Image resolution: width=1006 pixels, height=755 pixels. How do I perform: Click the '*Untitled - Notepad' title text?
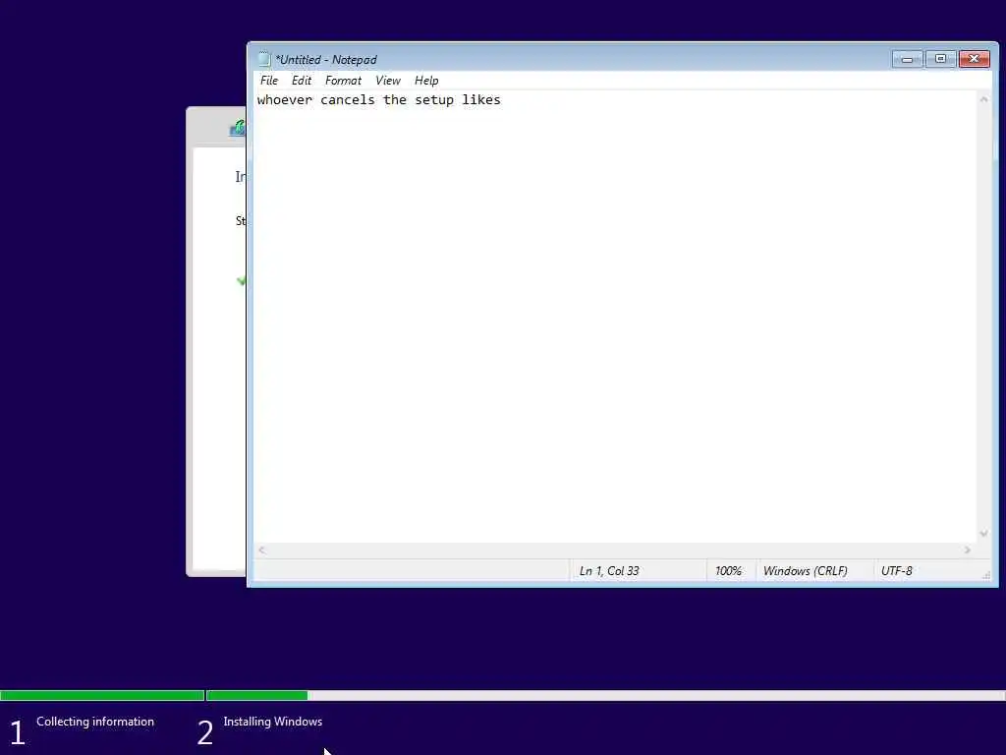pos(326,60)
